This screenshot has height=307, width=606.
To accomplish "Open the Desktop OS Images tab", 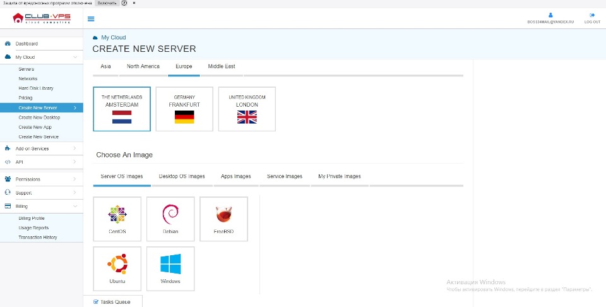I will tap(182, 176).
